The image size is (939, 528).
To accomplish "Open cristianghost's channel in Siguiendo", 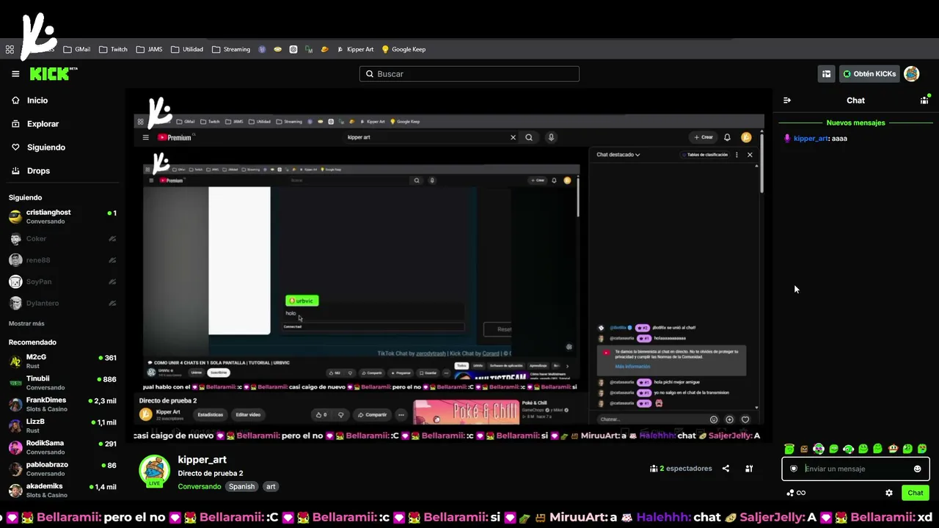I will click(63, 216).
